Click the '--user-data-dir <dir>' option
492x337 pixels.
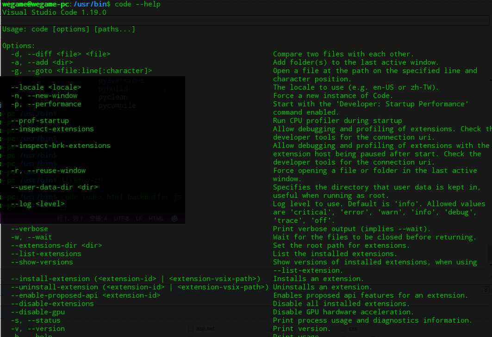click(54, 187)
